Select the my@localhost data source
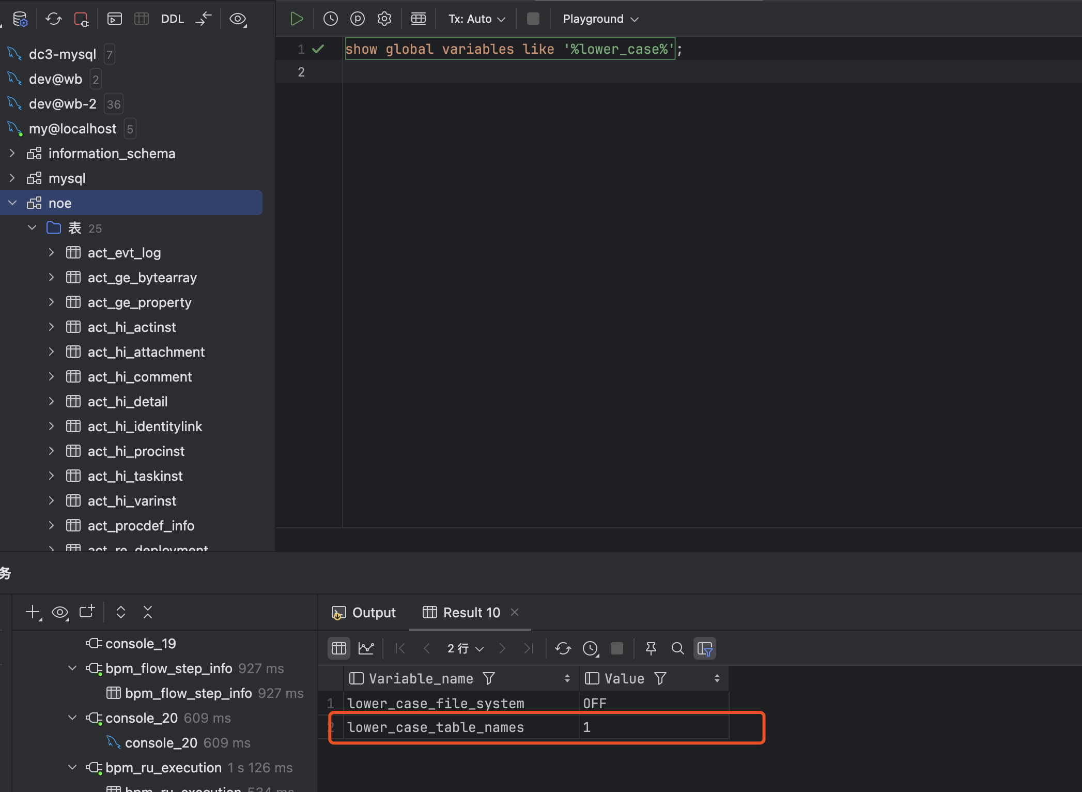Image resolution: width=1082 pixels, height=792 pixels. coord(73,129)
